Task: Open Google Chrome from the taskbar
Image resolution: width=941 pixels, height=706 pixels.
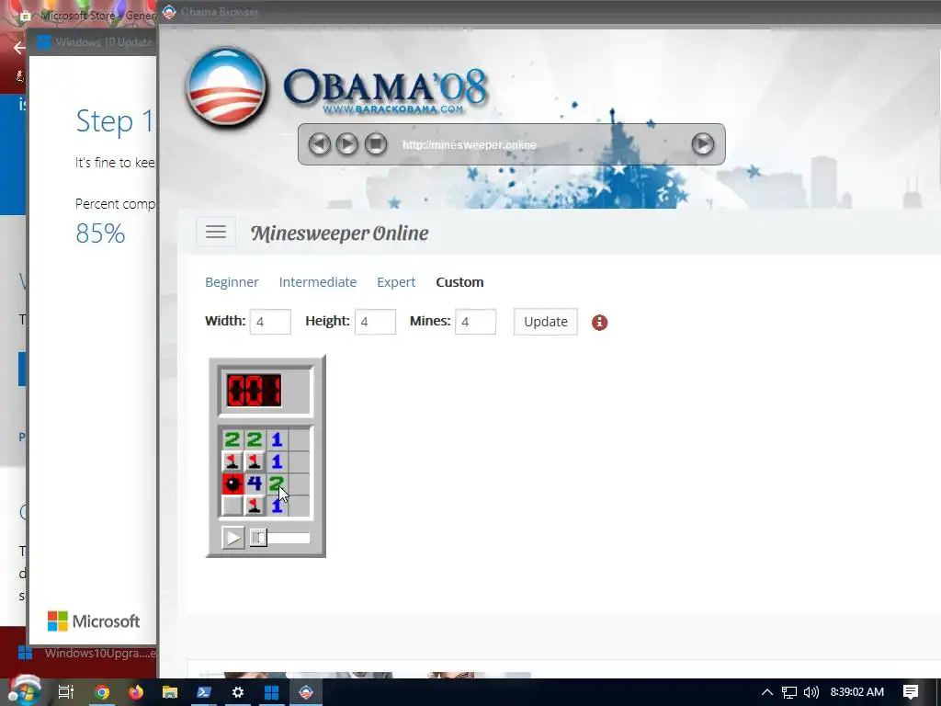Action: coord(102,692)
